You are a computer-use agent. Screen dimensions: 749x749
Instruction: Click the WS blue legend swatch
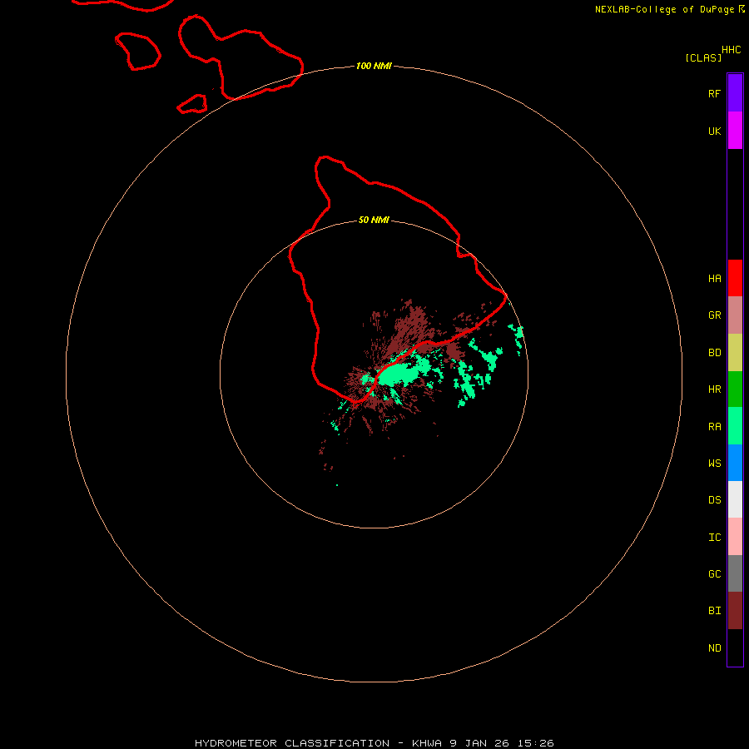tap(735, 463)
